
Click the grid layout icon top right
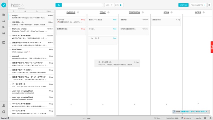click(209, 5)
